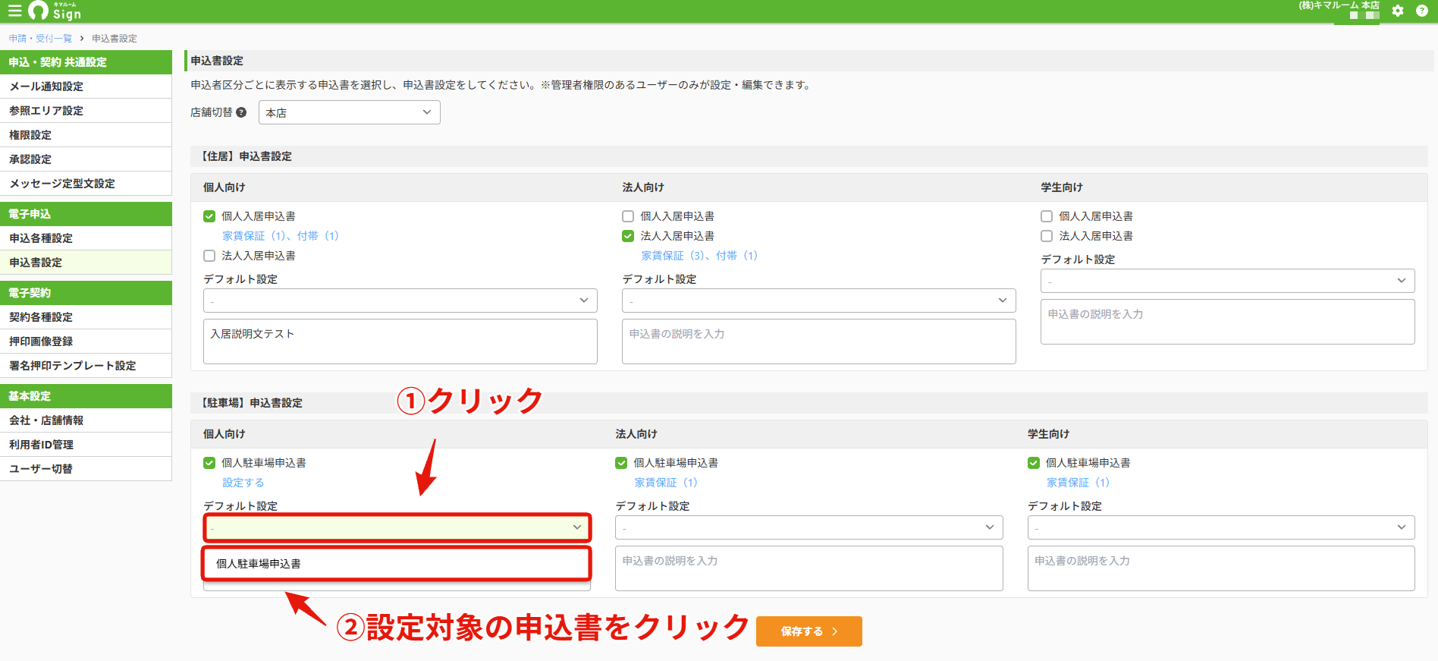
Task: Expand デフォルト設定 dropdown under parking 学生向け
Action: click(x=1221, y=527)
